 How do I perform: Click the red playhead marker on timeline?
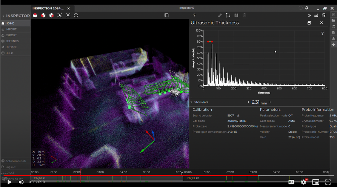coord(81,170)
